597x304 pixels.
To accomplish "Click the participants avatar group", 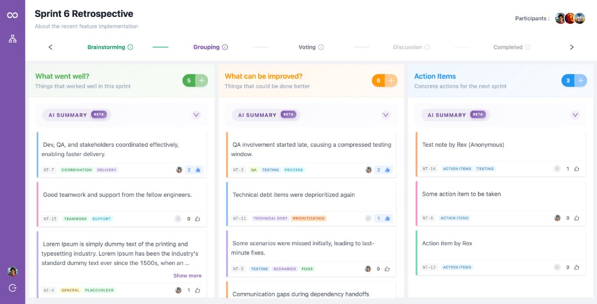I will pyautogui.click(x=570, y=18).
